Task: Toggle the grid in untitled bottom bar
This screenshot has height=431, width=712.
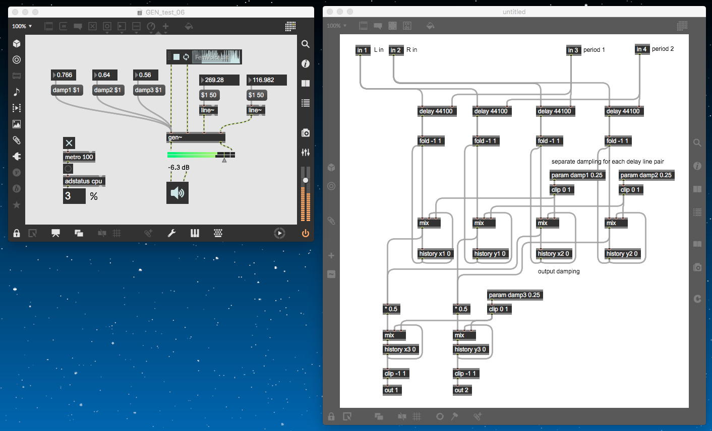Action: 417,416
